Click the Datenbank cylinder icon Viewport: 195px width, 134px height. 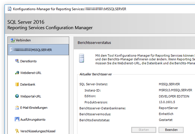click(x=17, y=84)
